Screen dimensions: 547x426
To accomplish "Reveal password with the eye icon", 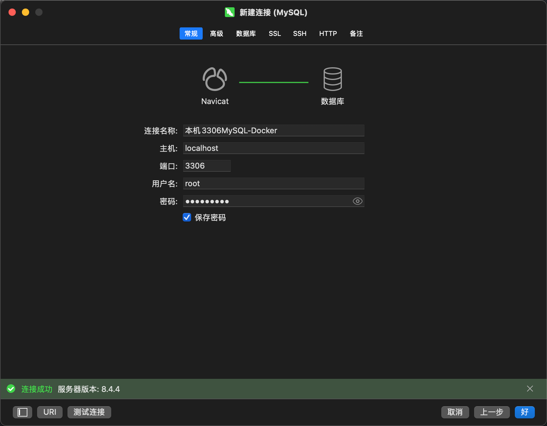I will (x=357, y=201).
